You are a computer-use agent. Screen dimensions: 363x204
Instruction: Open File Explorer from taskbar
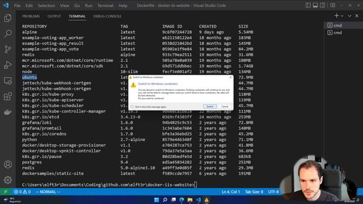pos(190,200)
